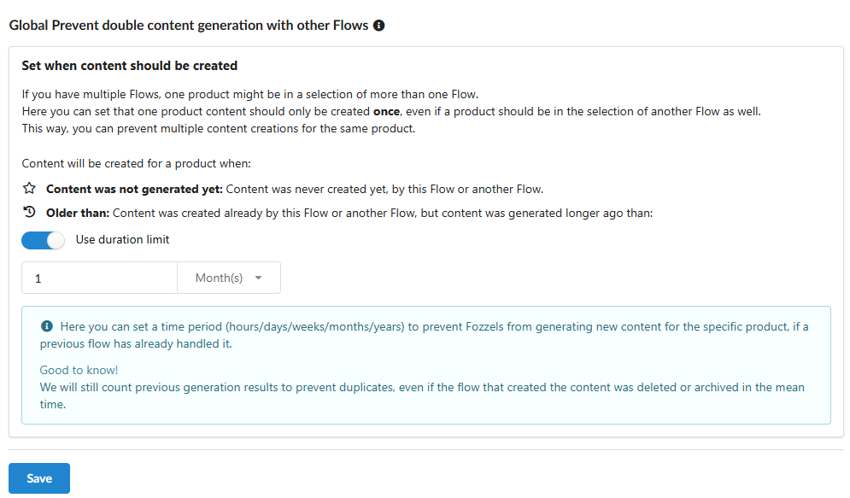Open the 'Month(s)' time unit dropdown

(x=229, y=277)
